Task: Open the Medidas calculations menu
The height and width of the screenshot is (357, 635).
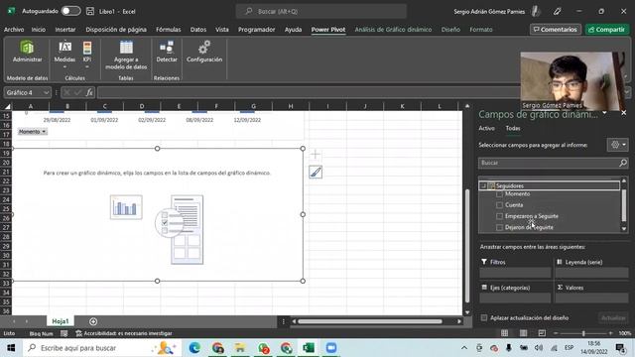Action: pyautogui.click(x=64, y=54)
